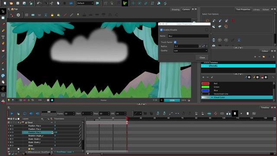Click the Open Scene folder icon
Screen dimensions: 277x156
point(11,3)
